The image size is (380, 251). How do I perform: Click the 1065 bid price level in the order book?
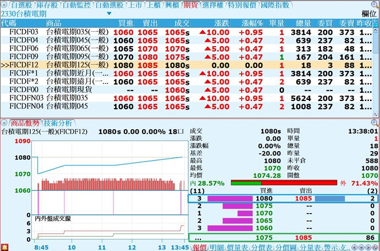point(264,221)
